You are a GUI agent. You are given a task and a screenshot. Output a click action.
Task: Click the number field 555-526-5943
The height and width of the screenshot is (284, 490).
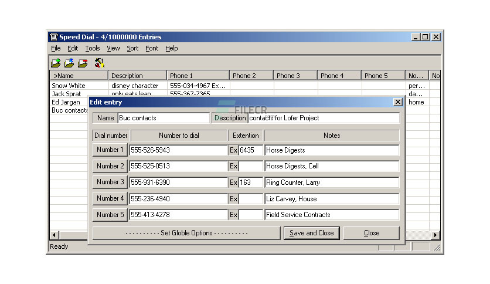(x=178, y=150)
